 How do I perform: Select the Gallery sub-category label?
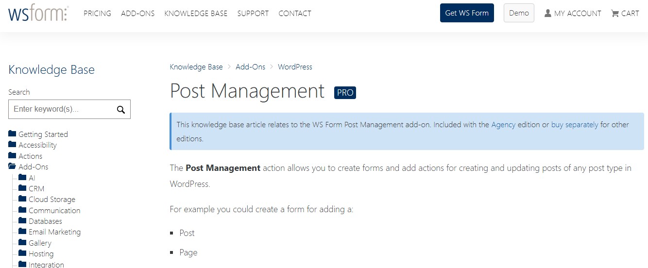click(40, 243)
